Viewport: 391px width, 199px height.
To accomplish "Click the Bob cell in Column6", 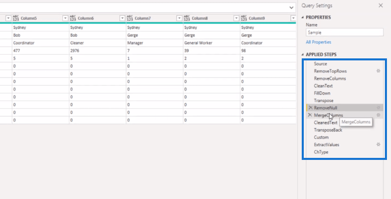I will (x=97, y=35).
